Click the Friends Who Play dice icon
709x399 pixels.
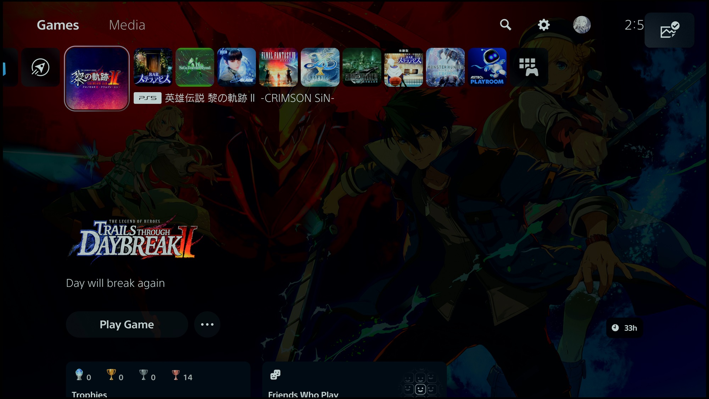(x=275, y=375)
